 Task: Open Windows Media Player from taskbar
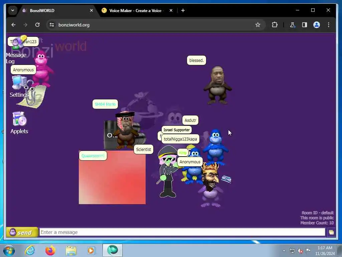tap(91, 250)
